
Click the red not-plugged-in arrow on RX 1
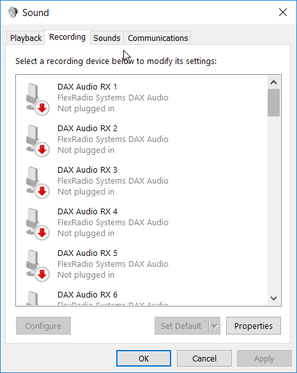(x=42, y=108)
